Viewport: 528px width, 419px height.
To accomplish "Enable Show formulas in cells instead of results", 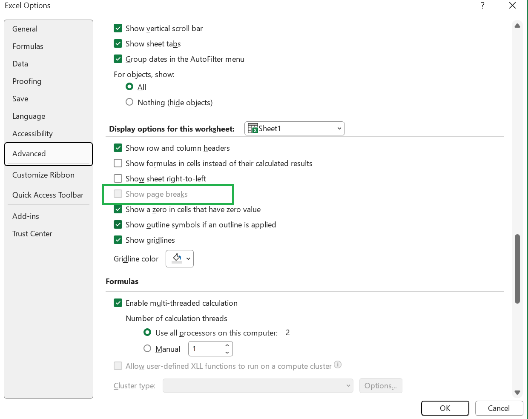I will (118, 164).
